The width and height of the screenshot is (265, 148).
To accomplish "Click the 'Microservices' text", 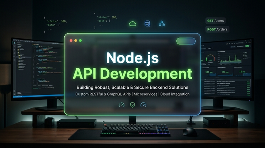I will point(146,94).
